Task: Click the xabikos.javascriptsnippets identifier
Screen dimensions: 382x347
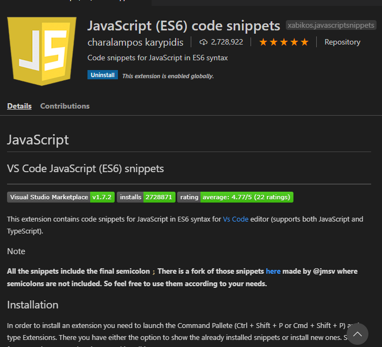Action: 331,25
